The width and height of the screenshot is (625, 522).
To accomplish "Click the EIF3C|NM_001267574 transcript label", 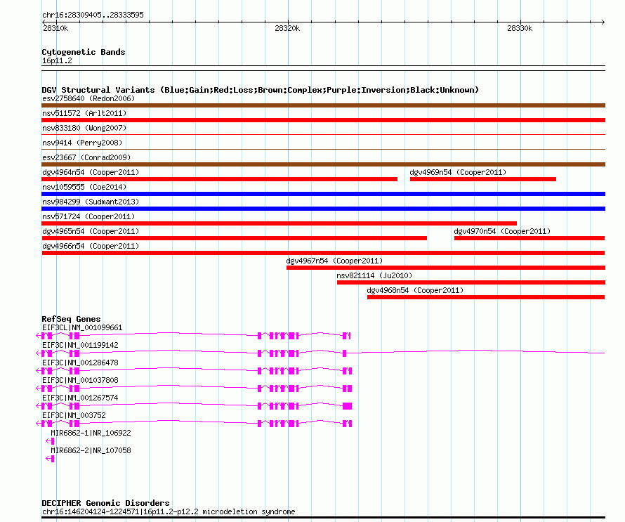I will coord(80,398).
